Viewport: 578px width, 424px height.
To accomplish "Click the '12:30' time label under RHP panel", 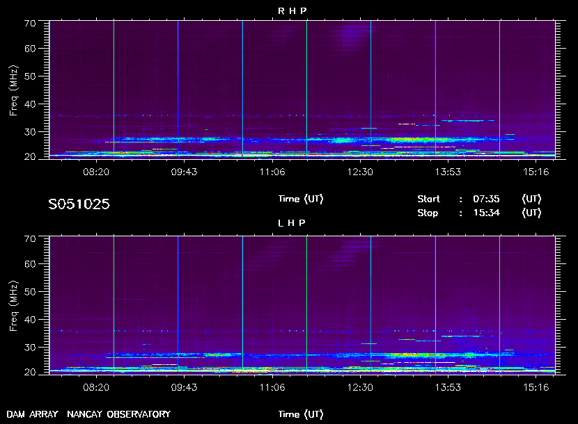I will tap(360, 172).
